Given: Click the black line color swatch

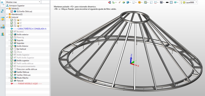Looking at the screenshot, I should (167, 2).
